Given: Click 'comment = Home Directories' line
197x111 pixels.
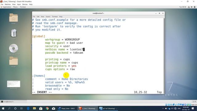Looking at the screenshot, I should coord(66,79).
